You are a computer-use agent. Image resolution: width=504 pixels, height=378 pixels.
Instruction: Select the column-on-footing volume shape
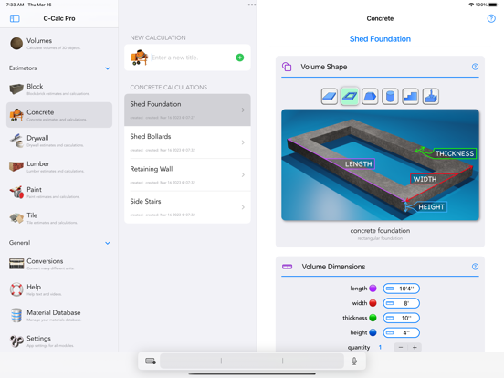pos(431,96)
